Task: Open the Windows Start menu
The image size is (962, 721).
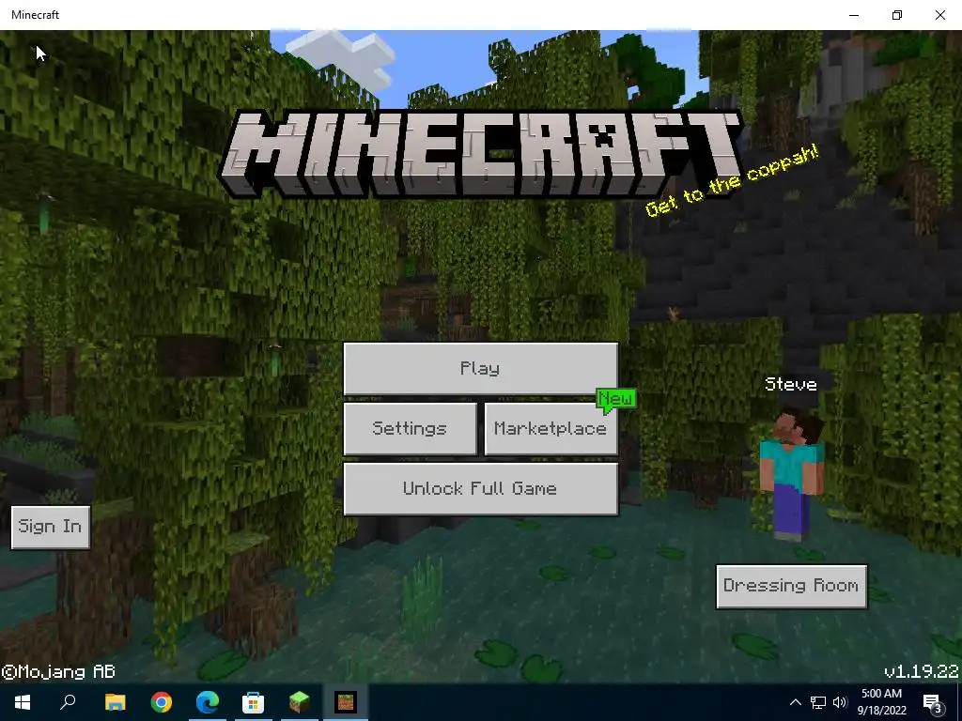Action: 23,702
